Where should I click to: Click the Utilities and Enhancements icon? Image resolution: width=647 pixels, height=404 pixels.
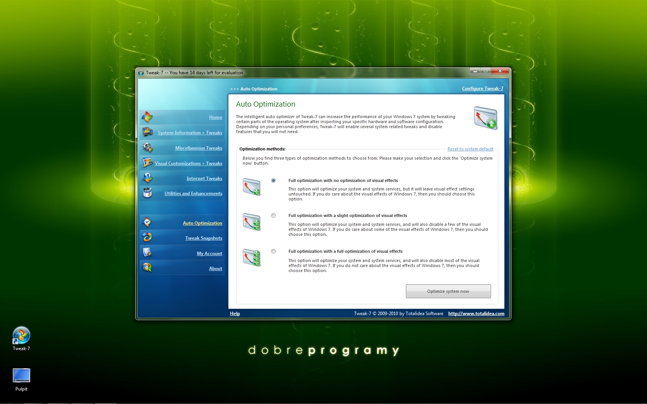click(x=147, y=193)
